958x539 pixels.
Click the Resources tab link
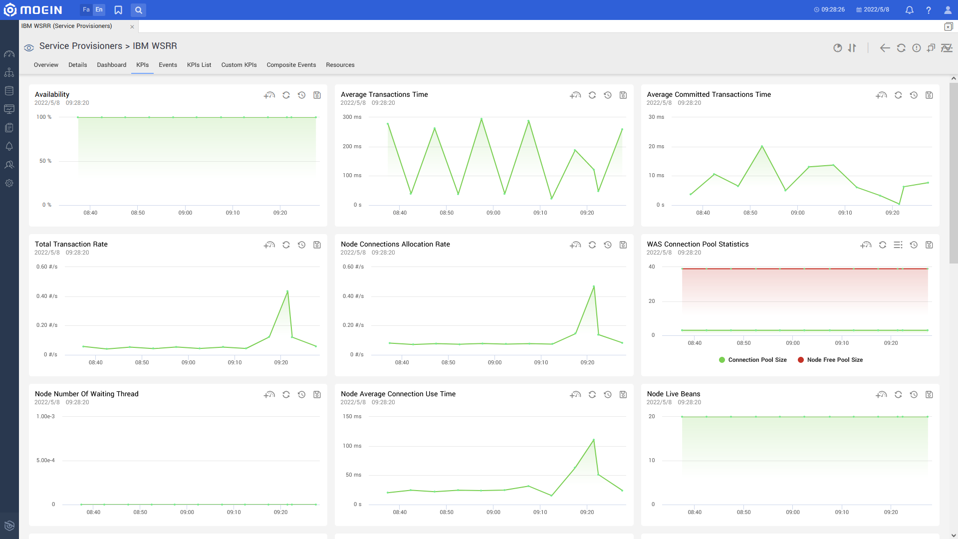coord(340,64)
